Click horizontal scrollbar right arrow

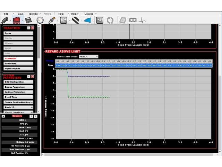[217, 154]
